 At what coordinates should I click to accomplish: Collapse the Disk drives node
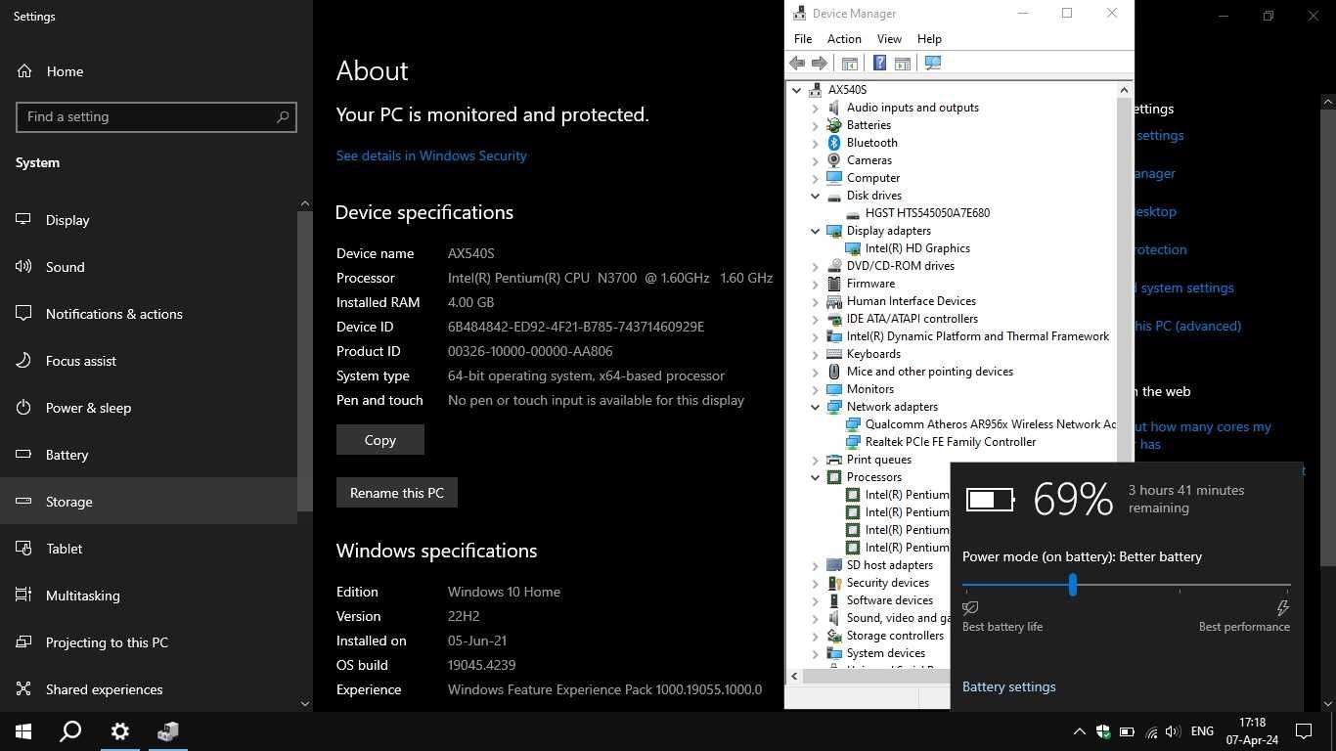click(x=816, y=196)
